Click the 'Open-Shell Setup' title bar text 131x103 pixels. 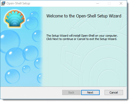pyautogui.click(x=18, y=3)
